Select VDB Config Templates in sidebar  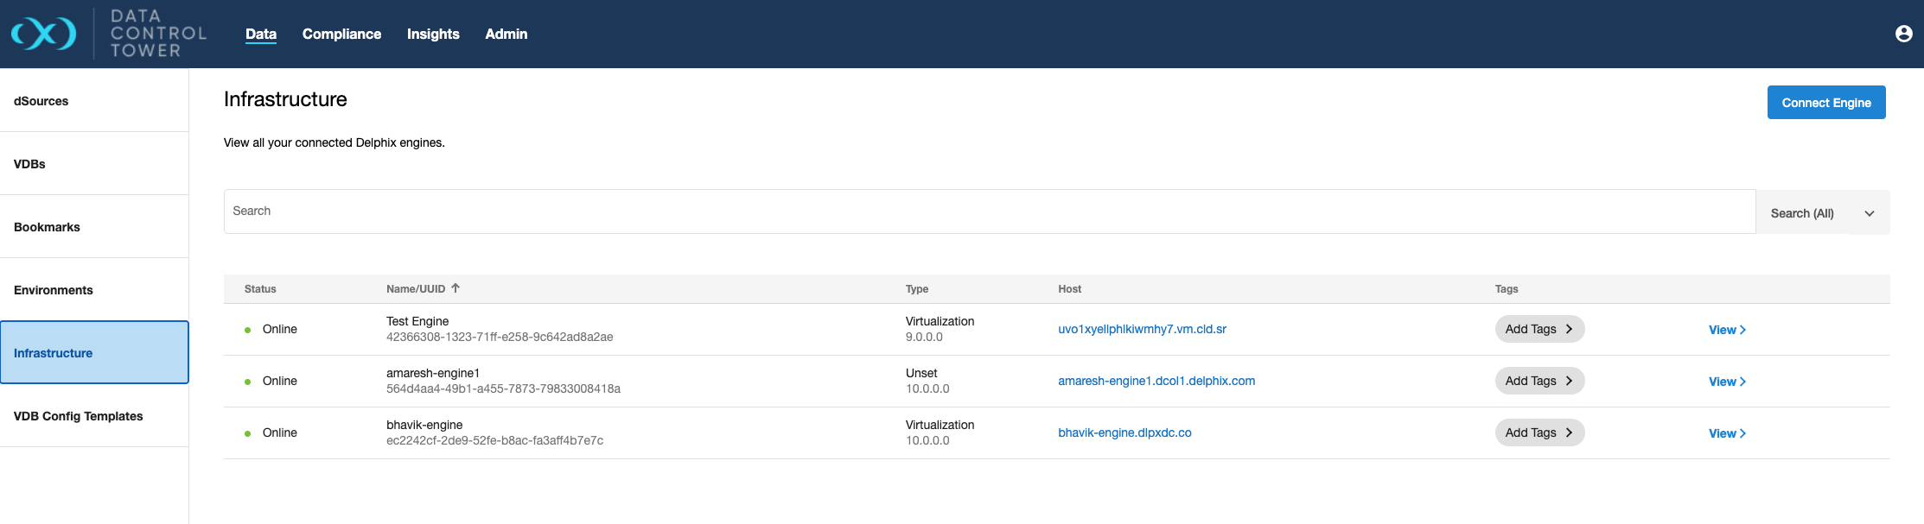point(79,416)
